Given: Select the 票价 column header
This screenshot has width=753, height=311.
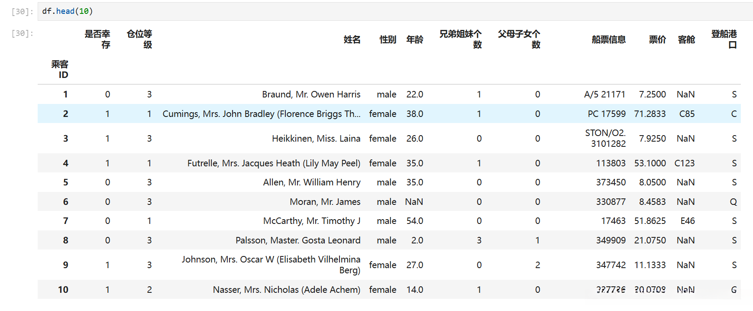Looking at the screenshot, I should (x=657, y=39).
